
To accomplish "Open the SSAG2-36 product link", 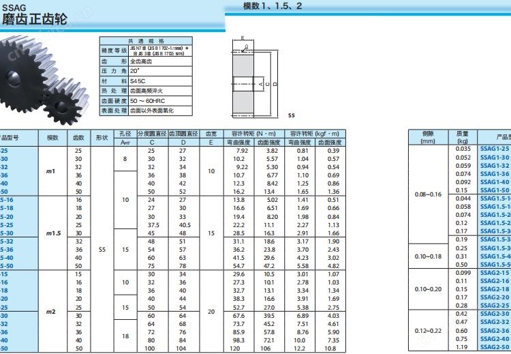I will (x=494, y=330).
